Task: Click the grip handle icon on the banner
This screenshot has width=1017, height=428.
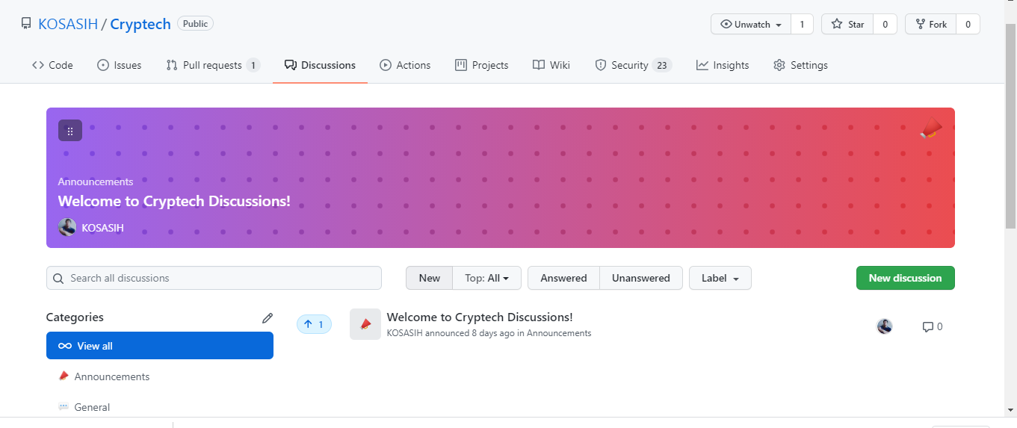Action: point(70,131)
